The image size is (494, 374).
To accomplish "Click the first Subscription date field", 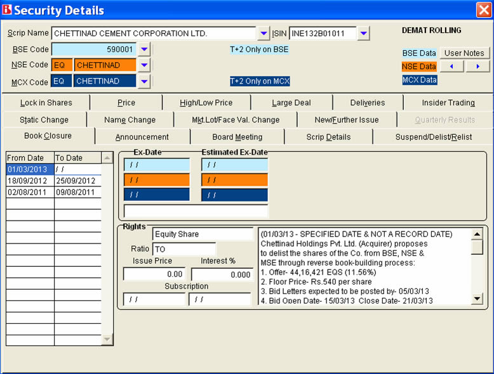I will click(154, 299).
